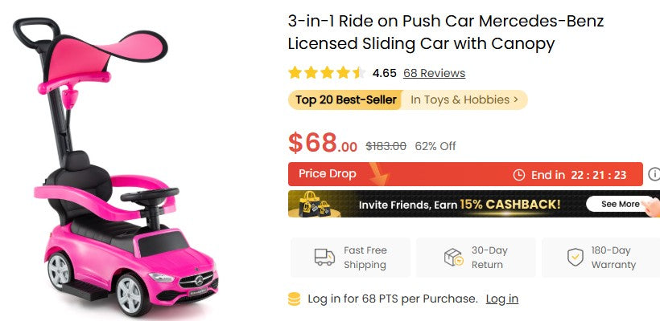Viewport: 660px width, 321px height.
Task: Click the Price Drop down-arrow icon
Action: click(x=379, y=173)
